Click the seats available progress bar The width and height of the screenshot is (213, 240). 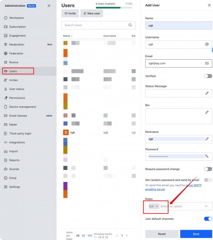(x=114, y=8)
